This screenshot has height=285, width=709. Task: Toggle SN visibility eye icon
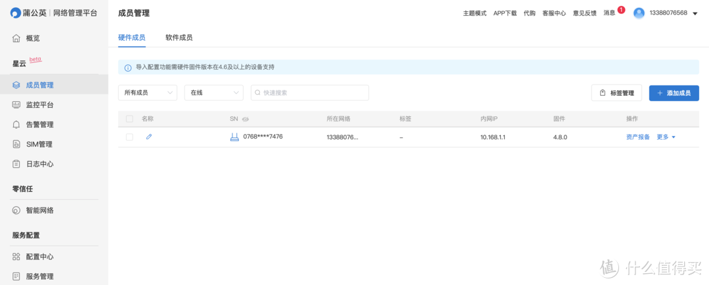point(246,119)
